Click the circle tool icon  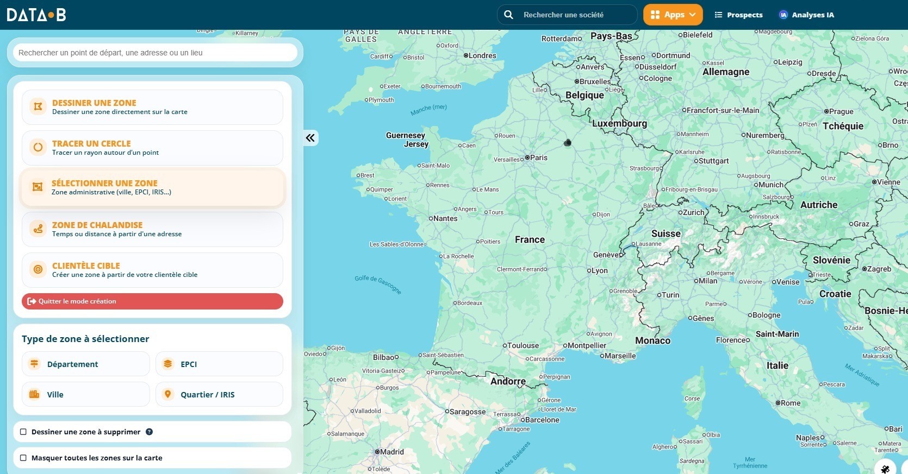coord(38,147)
